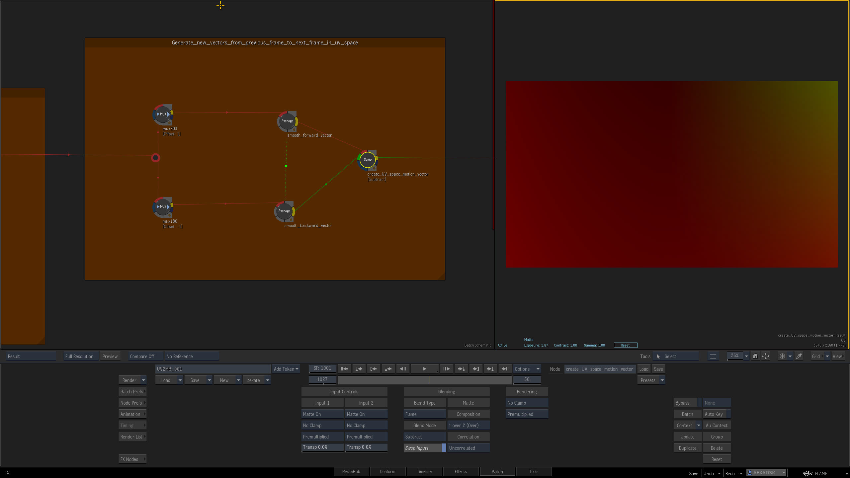Open the Subtract blend mode dropdown
The image size is (850, 478).
click(424, 437)
